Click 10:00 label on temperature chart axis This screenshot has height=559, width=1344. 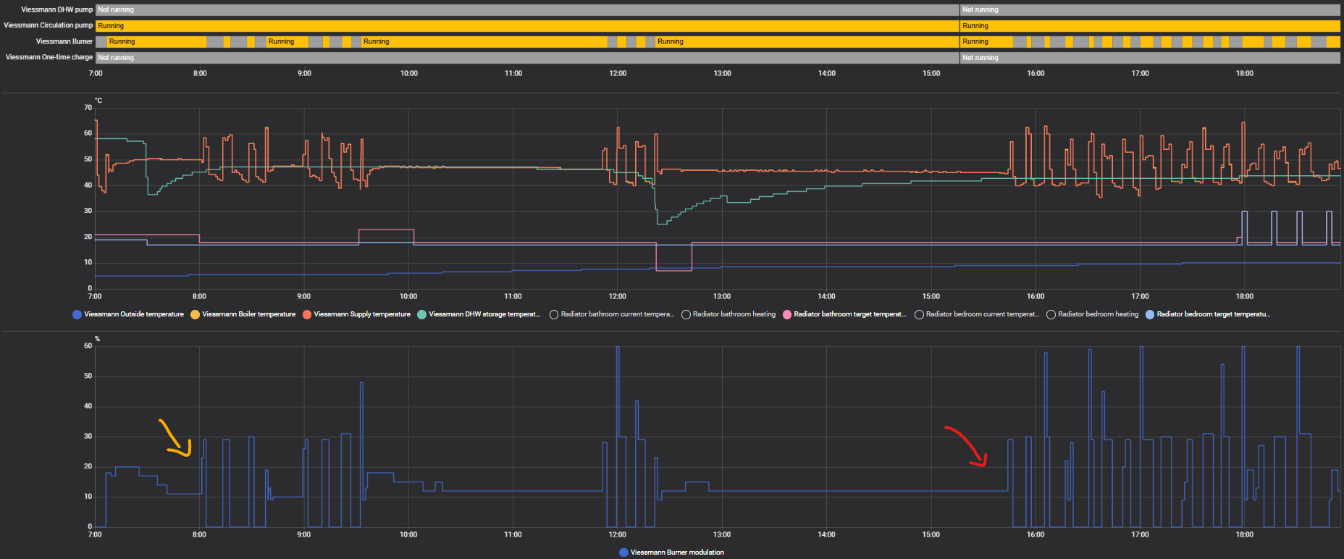coord(408,296)
